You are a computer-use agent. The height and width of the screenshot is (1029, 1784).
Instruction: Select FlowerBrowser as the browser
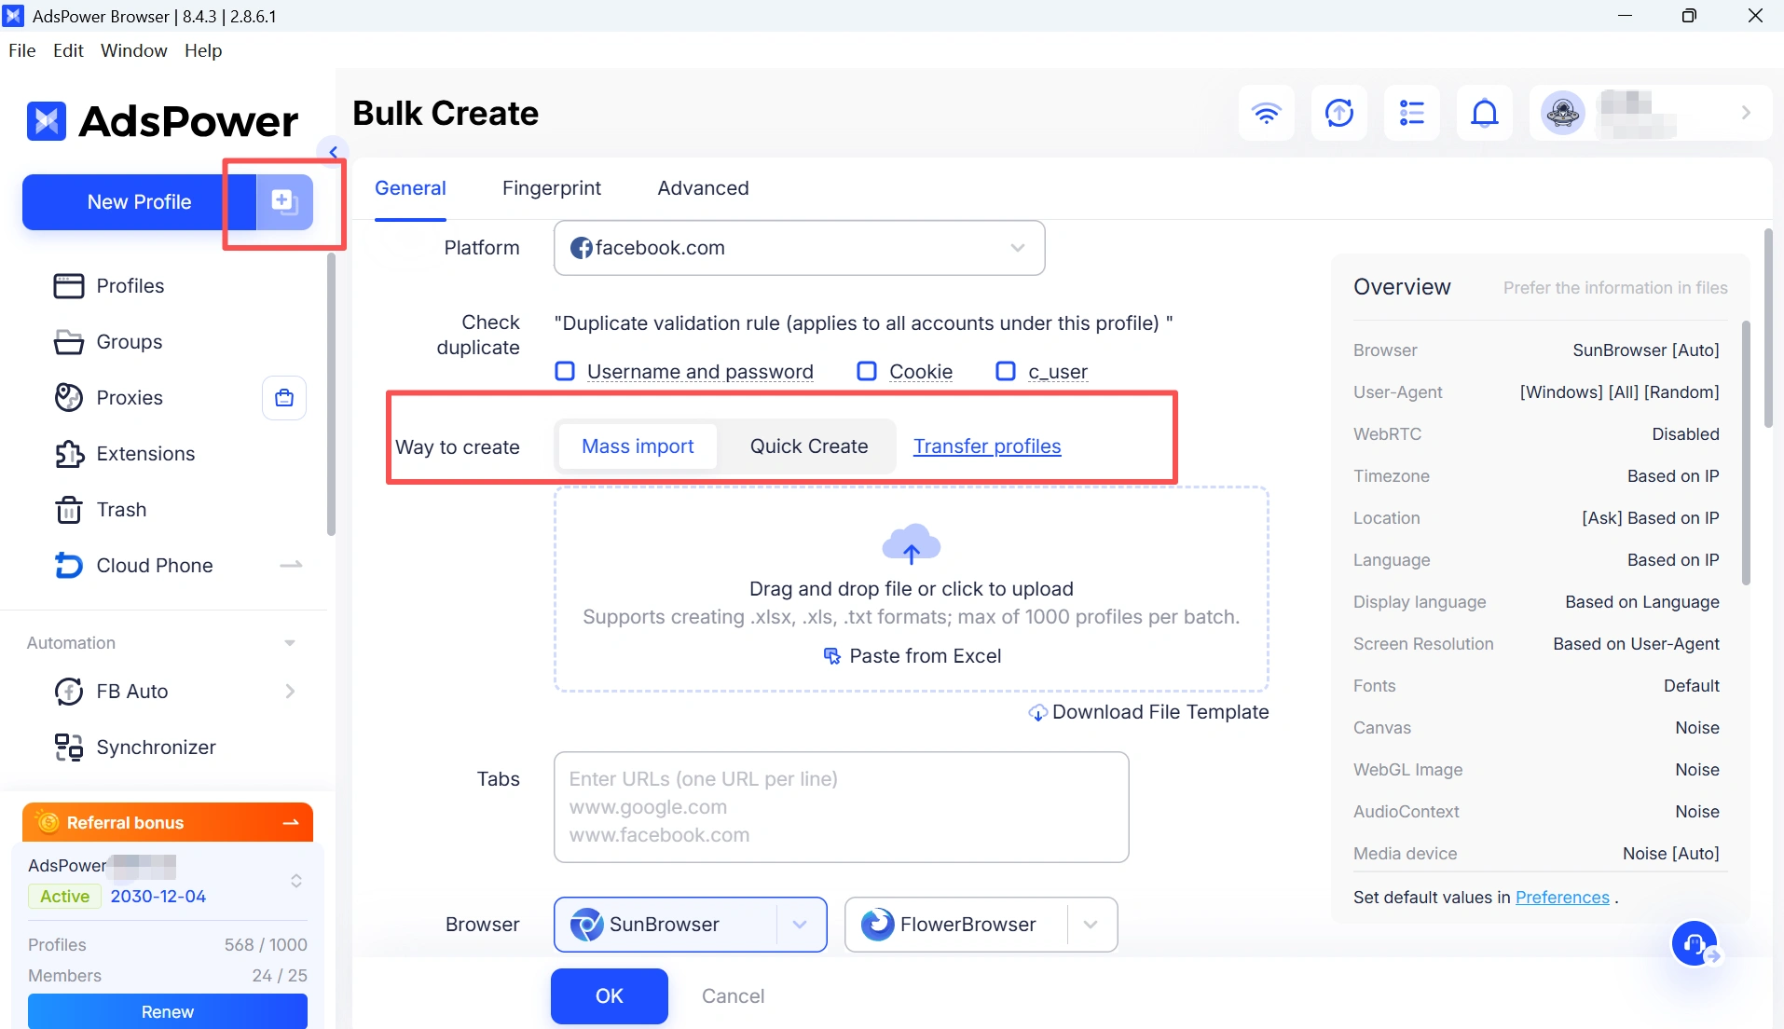tap(956, 925)
